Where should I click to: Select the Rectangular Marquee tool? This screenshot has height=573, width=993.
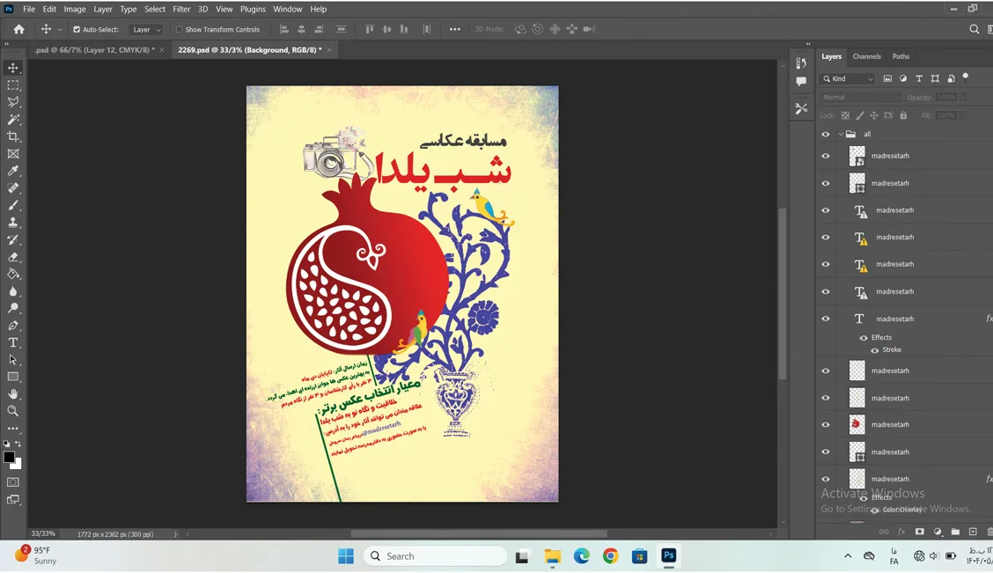[x=12, y=84]
